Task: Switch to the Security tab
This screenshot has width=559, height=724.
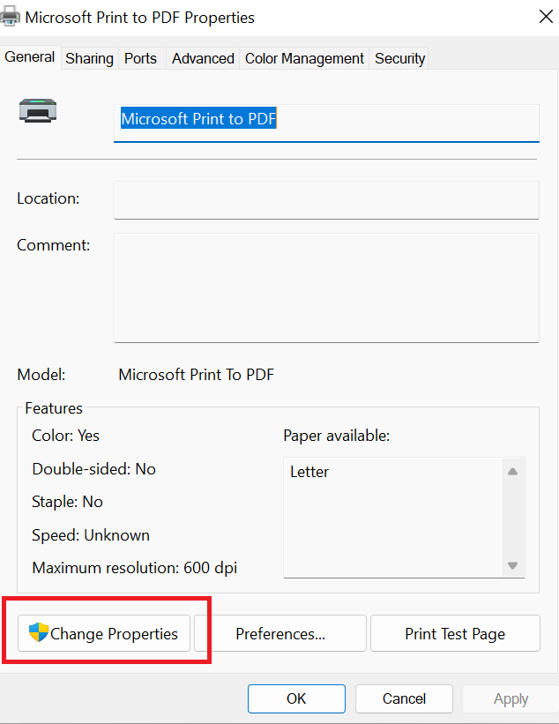Action: pyautogui.click(x=399, y=58)
